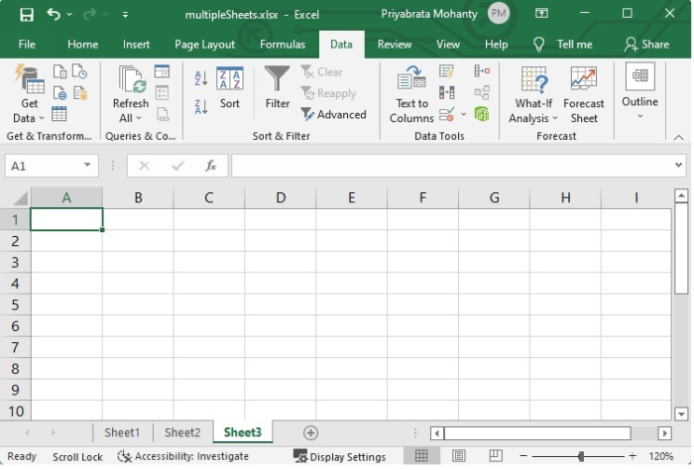Open the Help tab
The image size is (694, 470).
point(496,45)
